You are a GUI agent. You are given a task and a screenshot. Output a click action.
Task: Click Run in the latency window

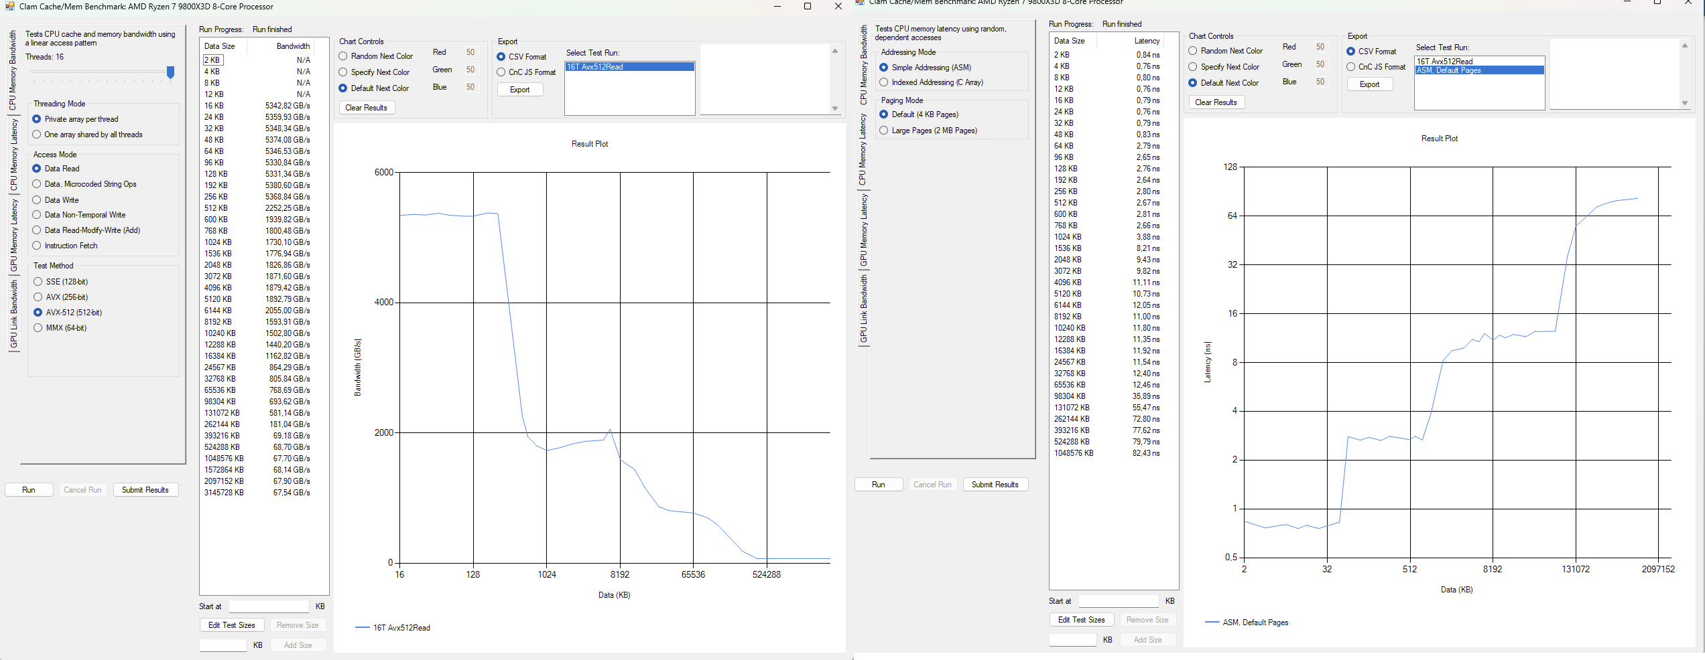coord(879,485)
